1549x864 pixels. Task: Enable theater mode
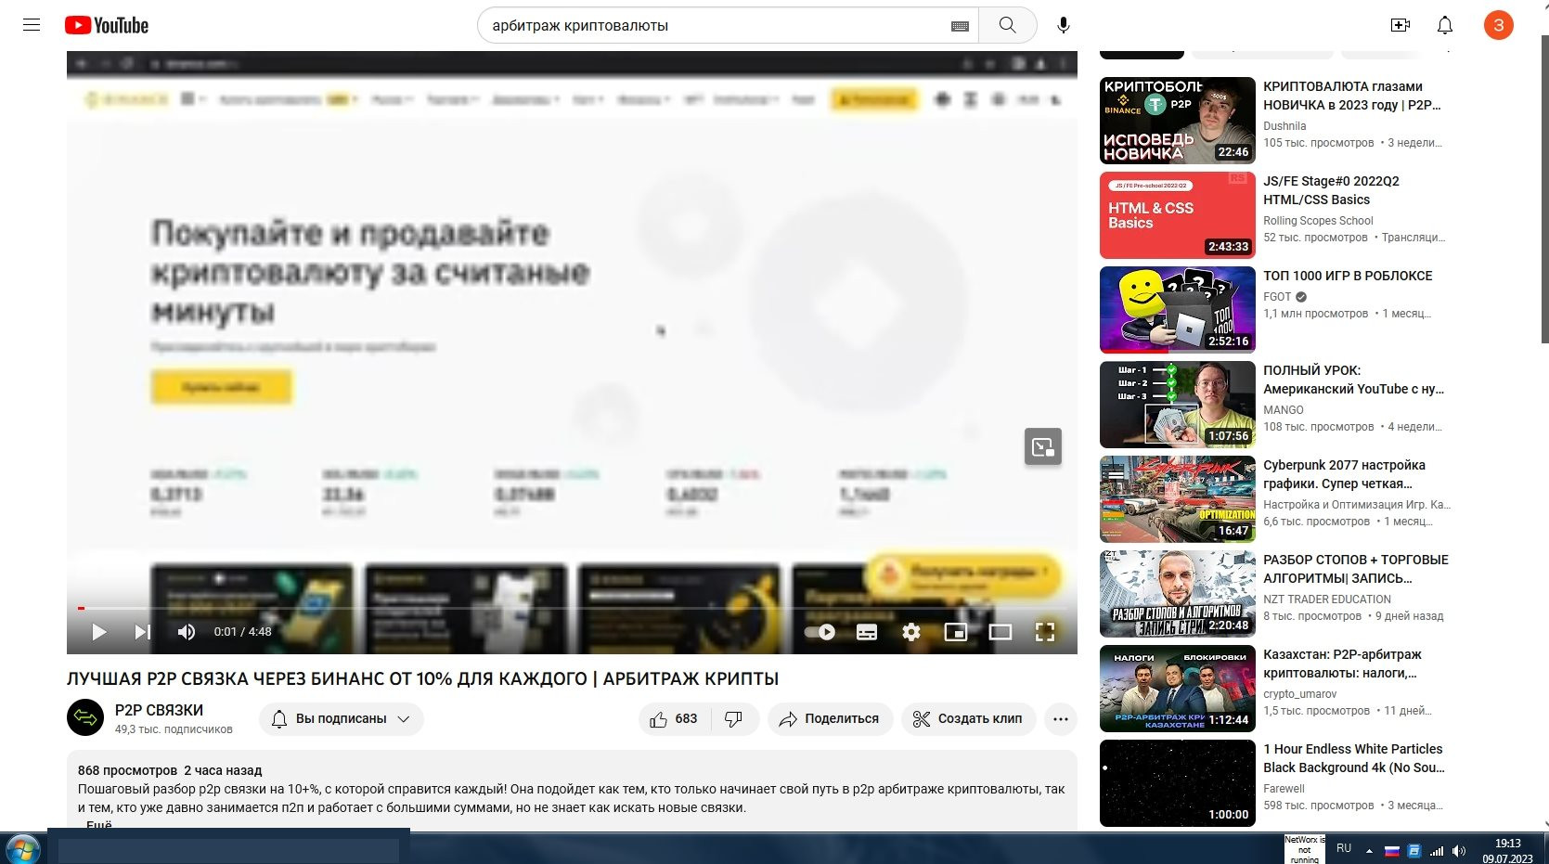click(x=1000, y=632)
